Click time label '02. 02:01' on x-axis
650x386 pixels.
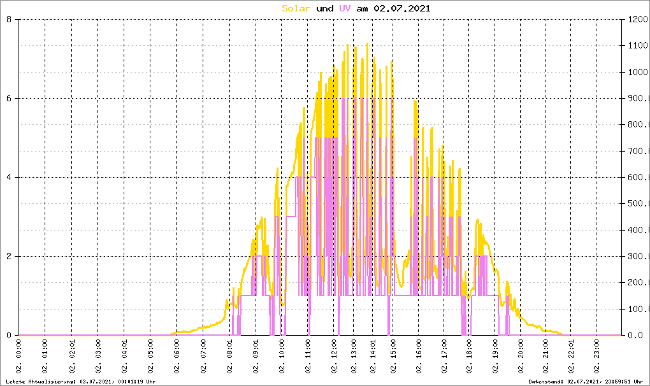72,356
